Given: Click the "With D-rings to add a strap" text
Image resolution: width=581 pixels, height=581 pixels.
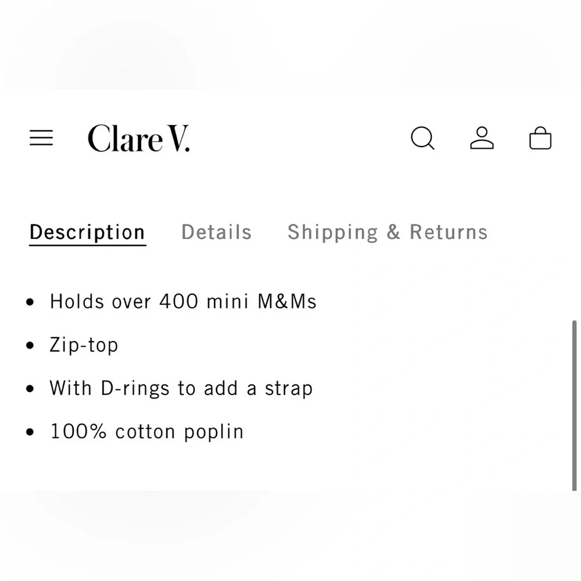Looking at the screenshot, I should [x=181, y=388].
